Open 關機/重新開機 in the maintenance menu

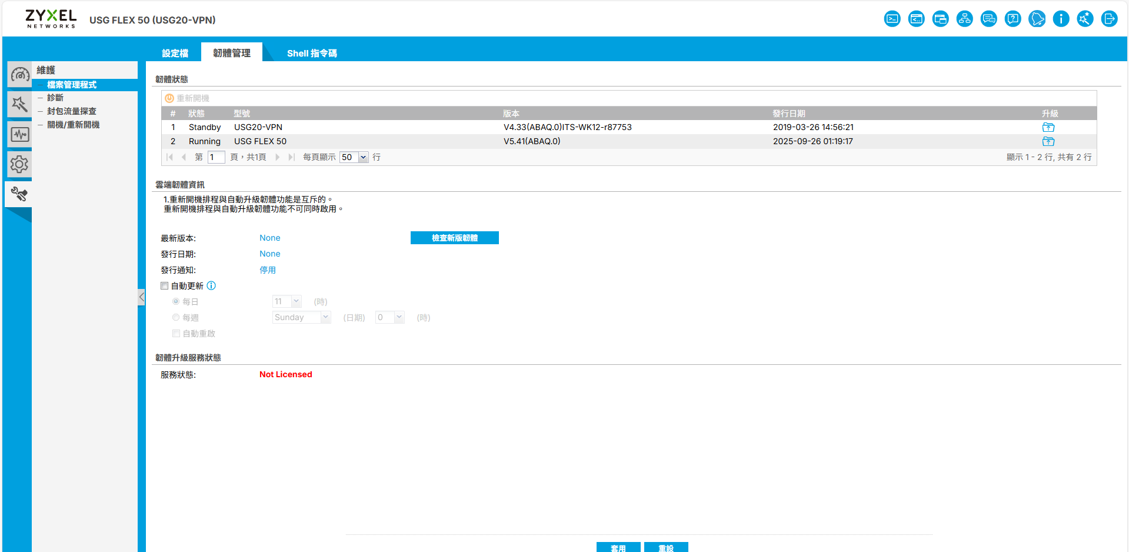click(74, 125)
